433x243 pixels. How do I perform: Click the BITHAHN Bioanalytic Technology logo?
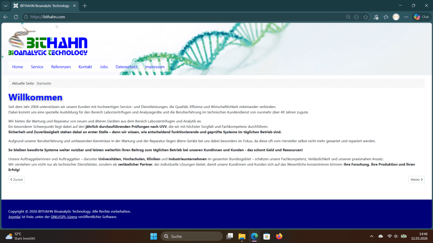pos(48,41)
